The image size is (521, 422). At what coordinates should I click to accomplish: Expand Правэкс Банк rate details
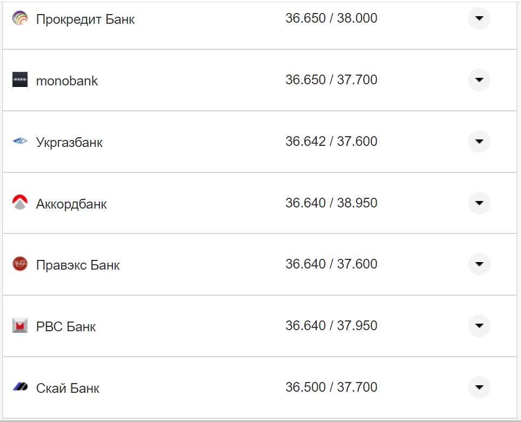(479, 264)
